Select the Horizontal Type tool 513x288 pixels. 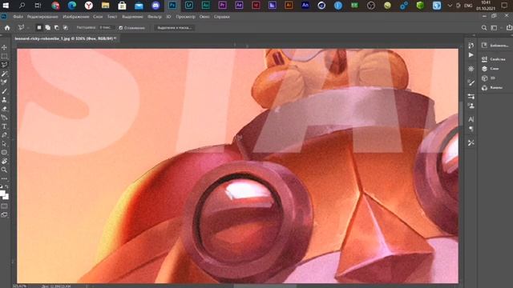pos(4,126)
